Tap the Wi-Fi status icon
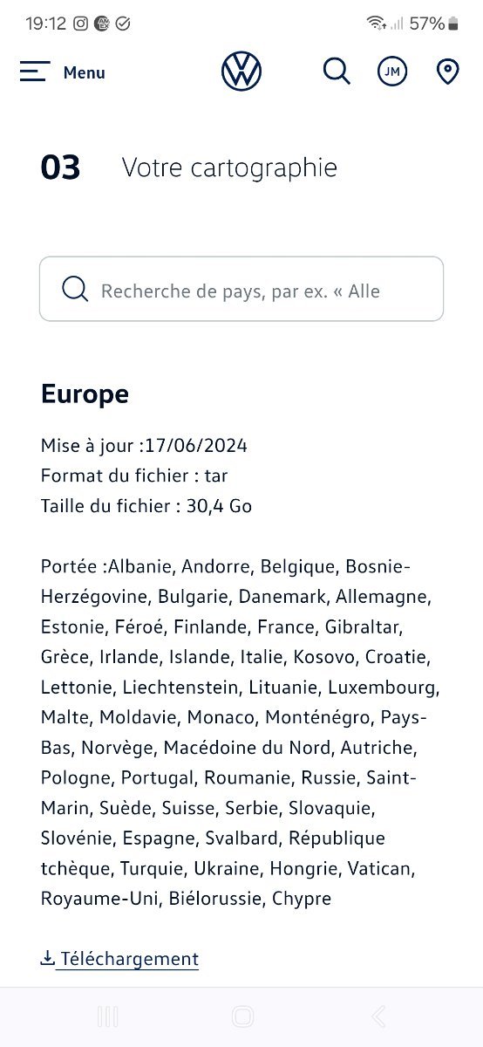 [x=376, y=24]
